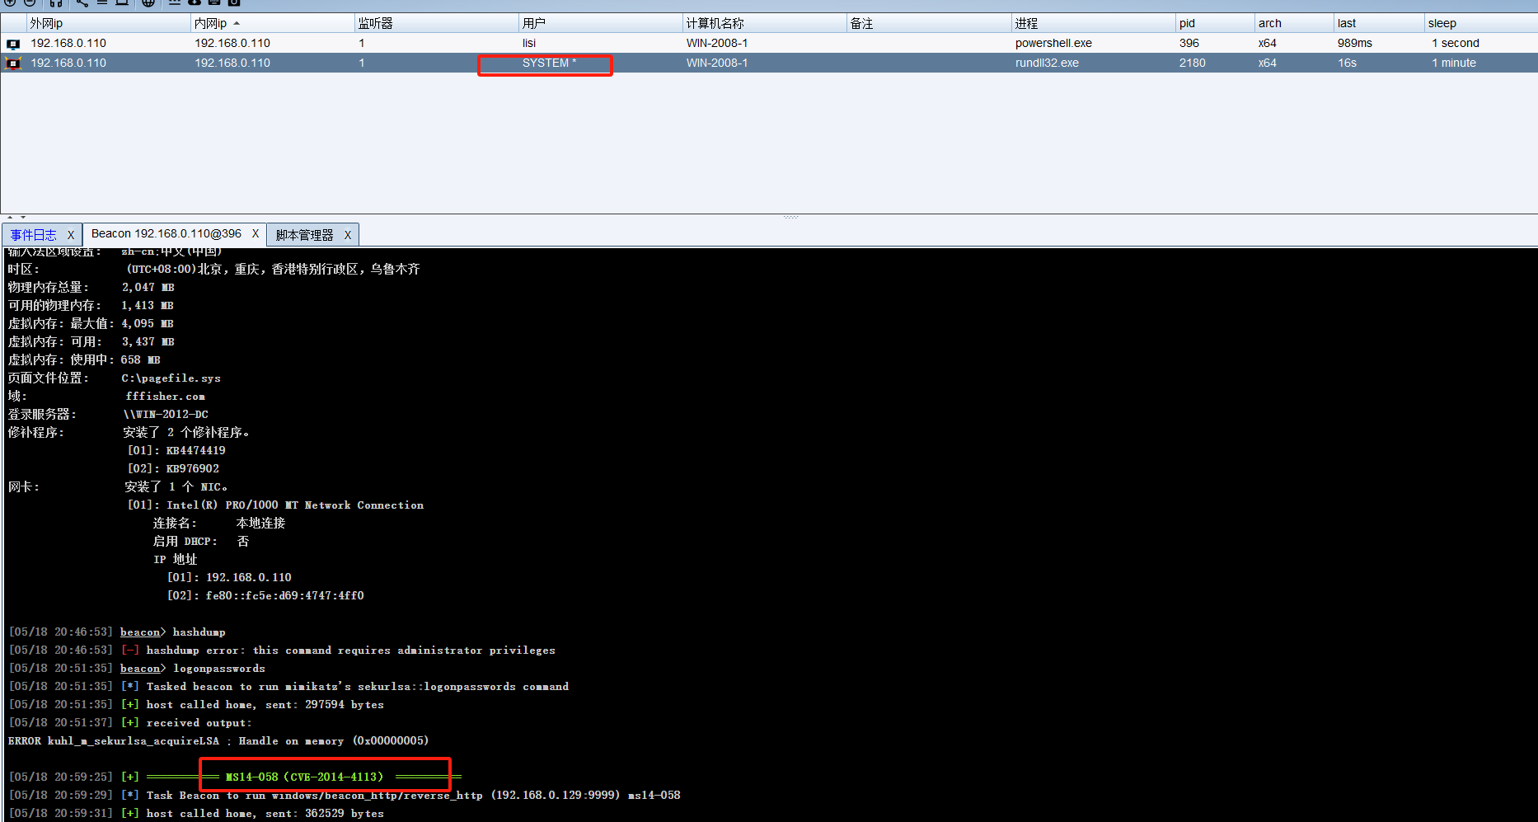Close the 事件日志 tab
This screenshot has width=1538, height=822.
[x=71, y=235]
